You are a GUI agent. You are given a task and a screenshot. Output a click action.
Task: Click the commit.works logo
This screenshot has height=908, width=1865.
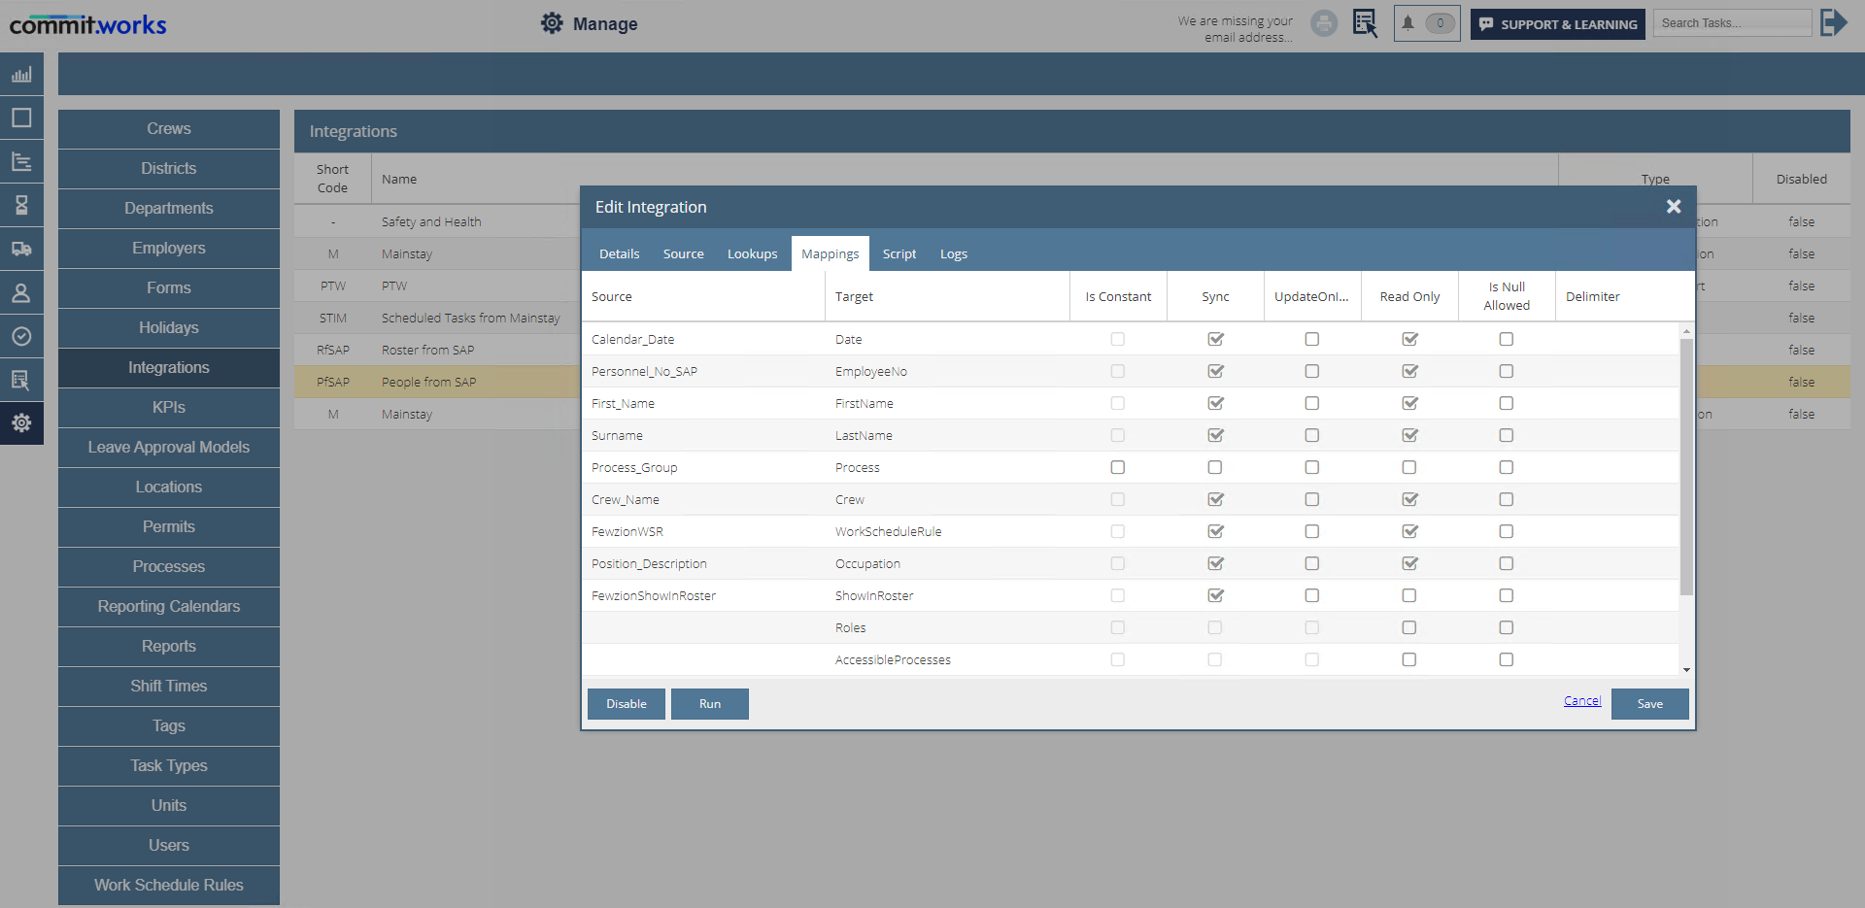[88, 24]
